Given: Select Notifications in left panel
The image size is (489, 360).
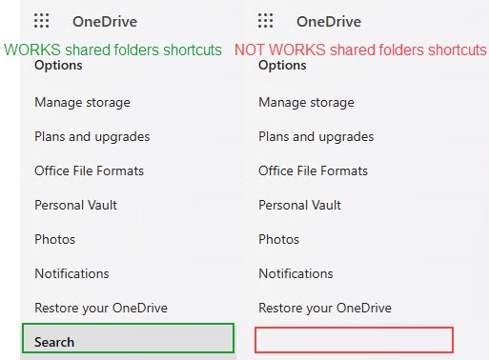Looking at the screenshot, I should coord(71,273).
